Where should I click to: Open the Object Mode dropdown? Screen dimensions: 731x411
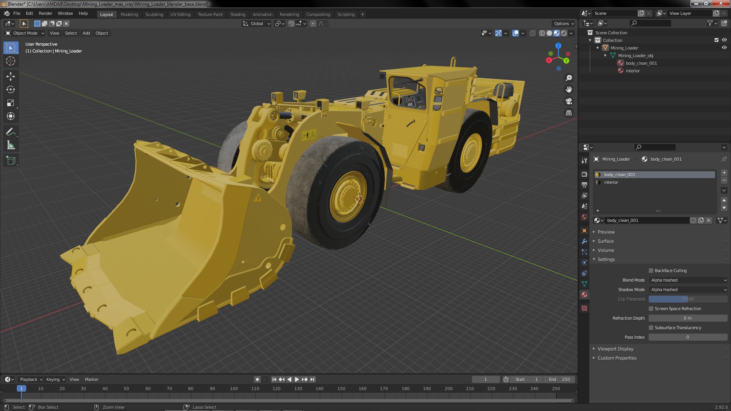coord(25,33)
